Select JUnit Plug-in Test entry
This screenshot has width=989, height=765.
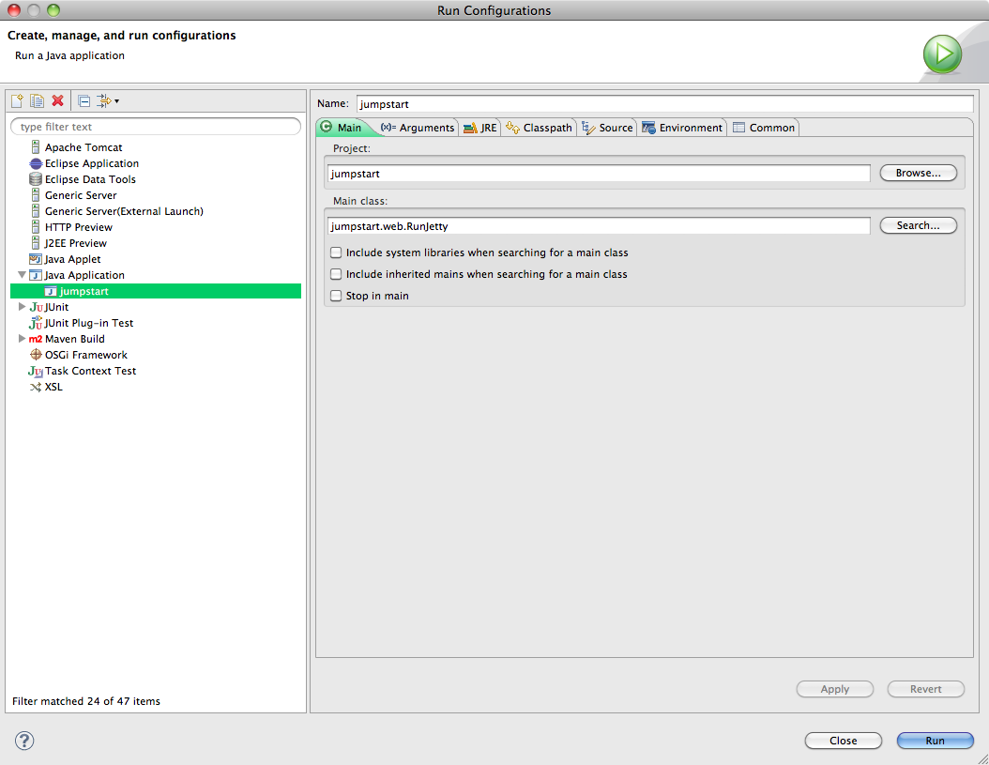(x=89, y=323)
